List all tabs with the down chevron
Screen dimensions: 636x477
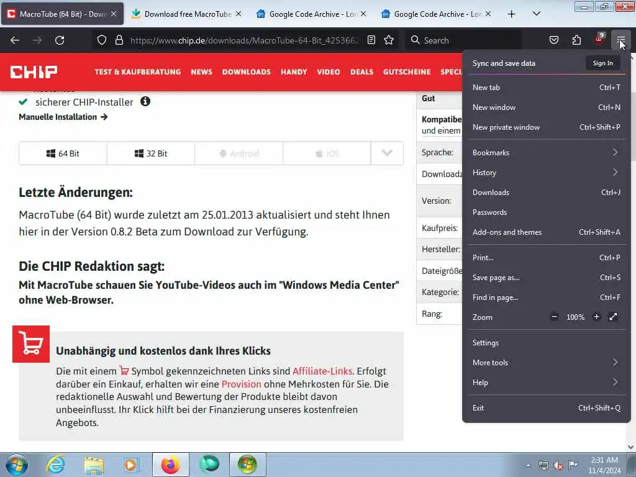pos(536,14)
